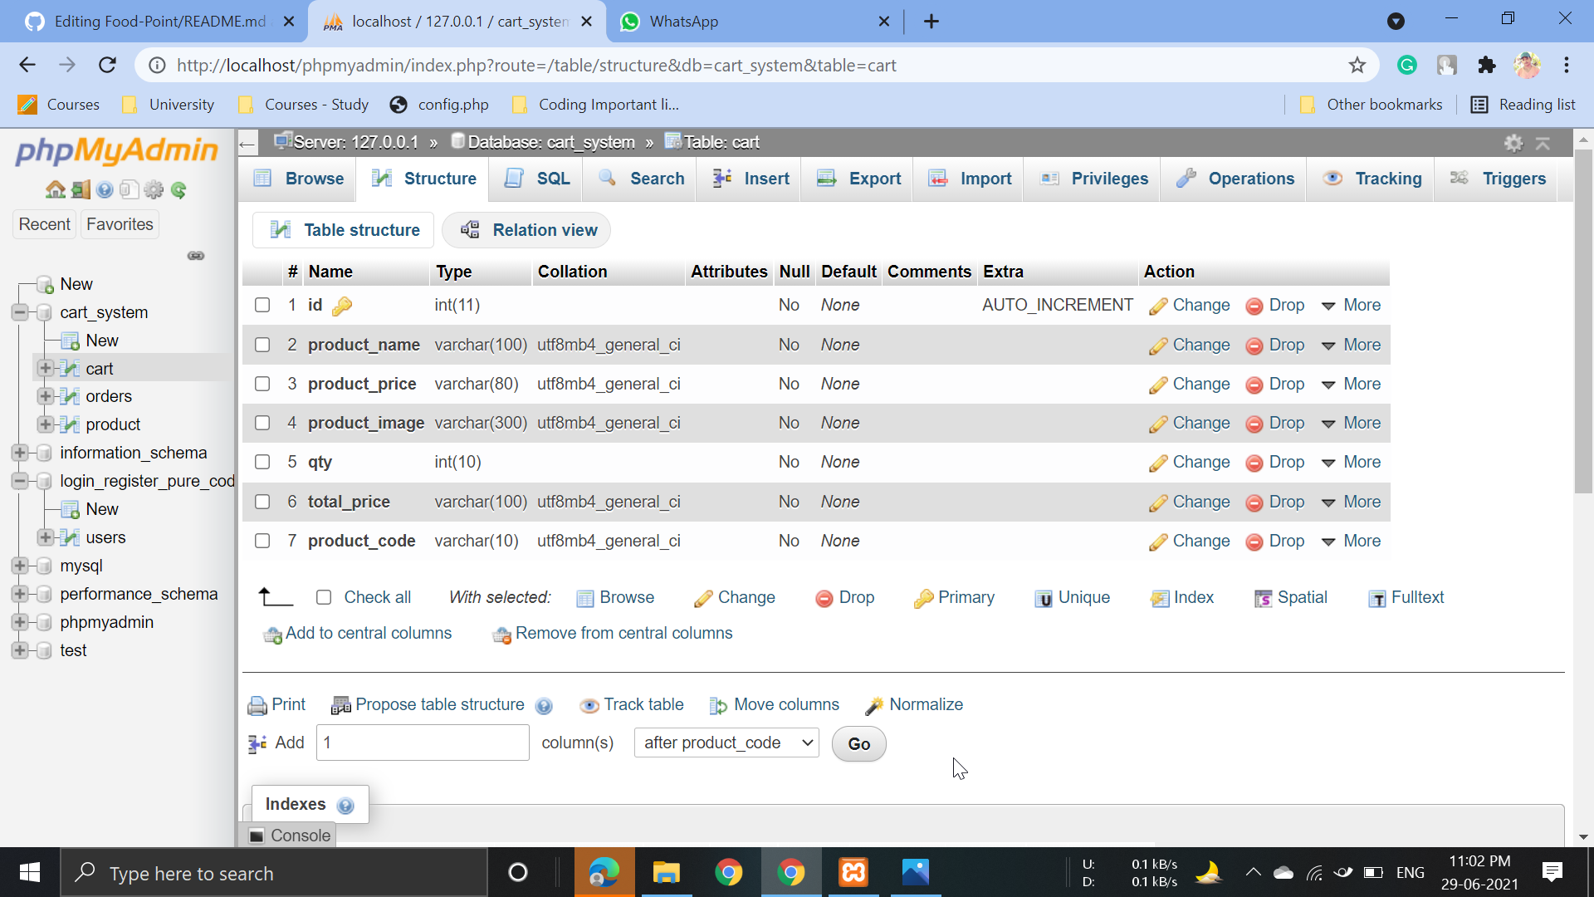Click the refresh navigation panel icon

178,189
